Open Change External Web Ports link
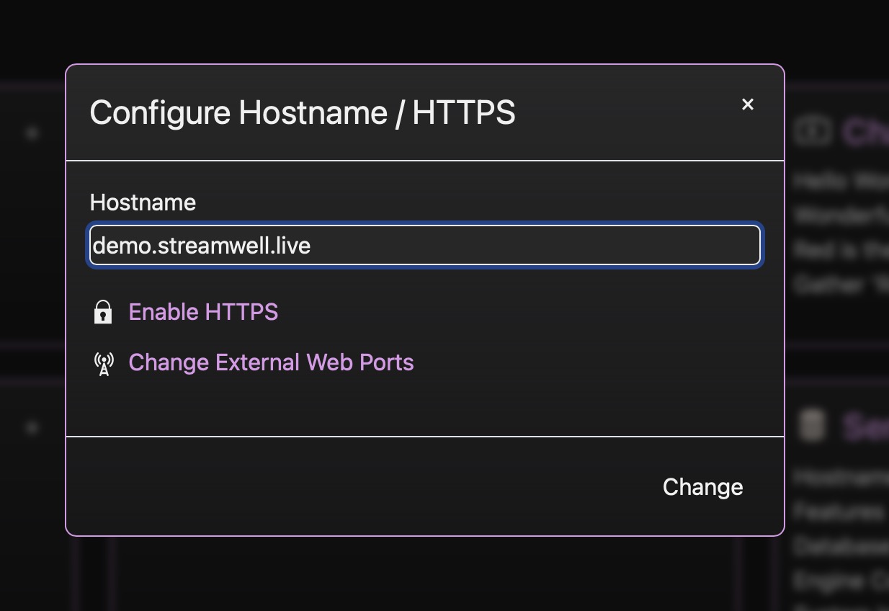This screenshot has width=889, height=611. click(271, 362)
